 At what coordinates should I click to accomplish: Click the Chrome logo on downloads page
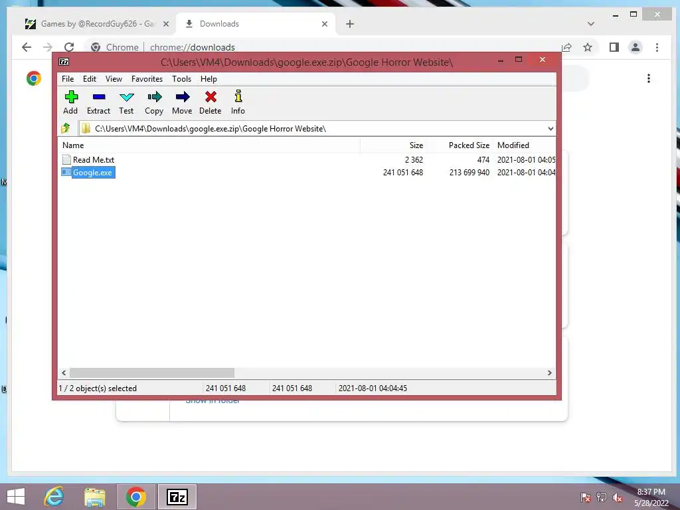click(34, 78)
